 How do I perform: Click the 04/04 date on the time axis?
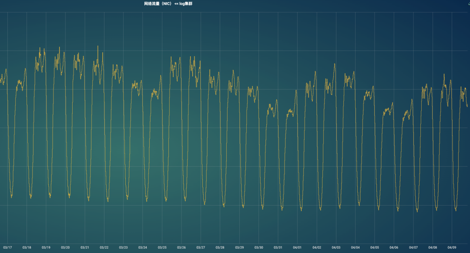356,248
